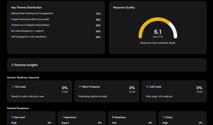This screenshot has width=213, height=125.
Task: Click the 50% value for self-managed operations
Action: [x=98, y=37]
